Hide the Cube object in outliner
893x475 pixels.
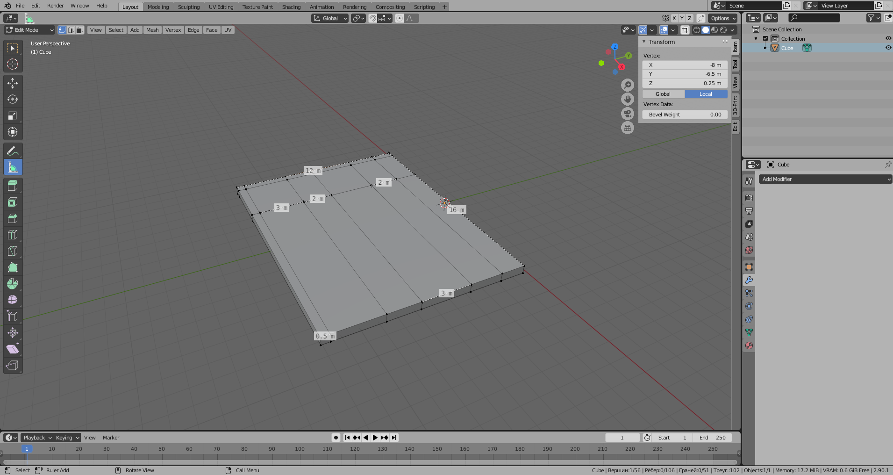(x=888, y=48)
